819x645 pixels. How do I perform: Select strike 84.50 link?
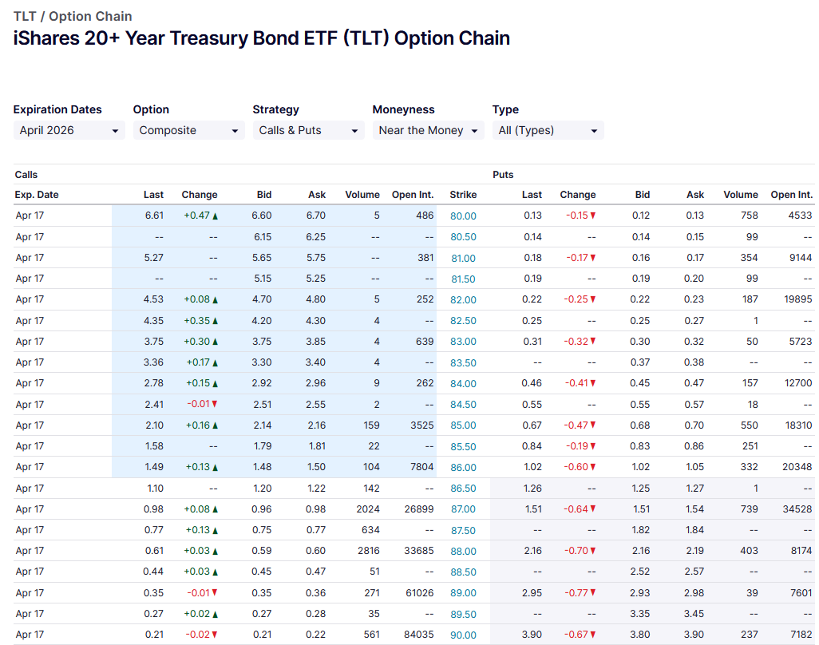coord(463,404)
